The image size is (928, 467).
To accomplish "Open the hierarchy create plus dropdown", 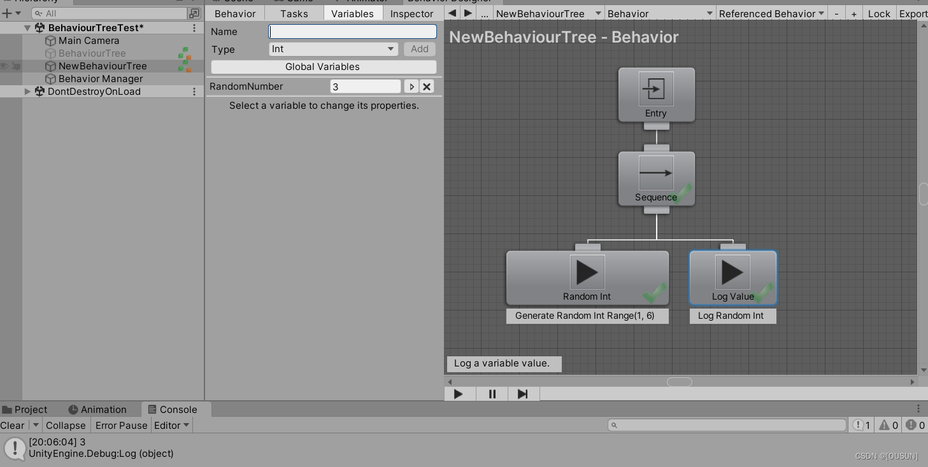I will (x=11, y=13).
